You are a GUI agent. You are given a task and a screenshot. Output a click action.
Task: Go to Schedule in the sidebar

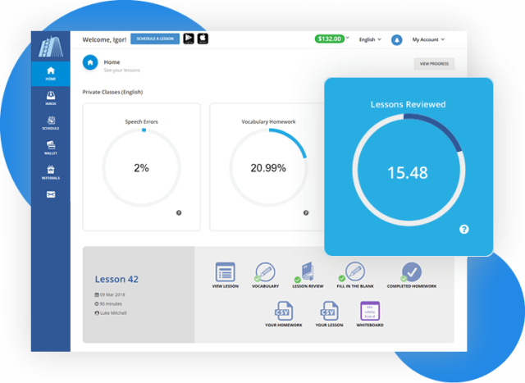[51, 123]
